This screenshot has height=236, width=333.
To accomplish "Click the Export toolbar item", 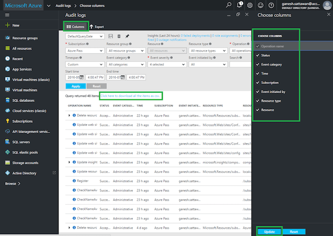I will click(96, 26).
